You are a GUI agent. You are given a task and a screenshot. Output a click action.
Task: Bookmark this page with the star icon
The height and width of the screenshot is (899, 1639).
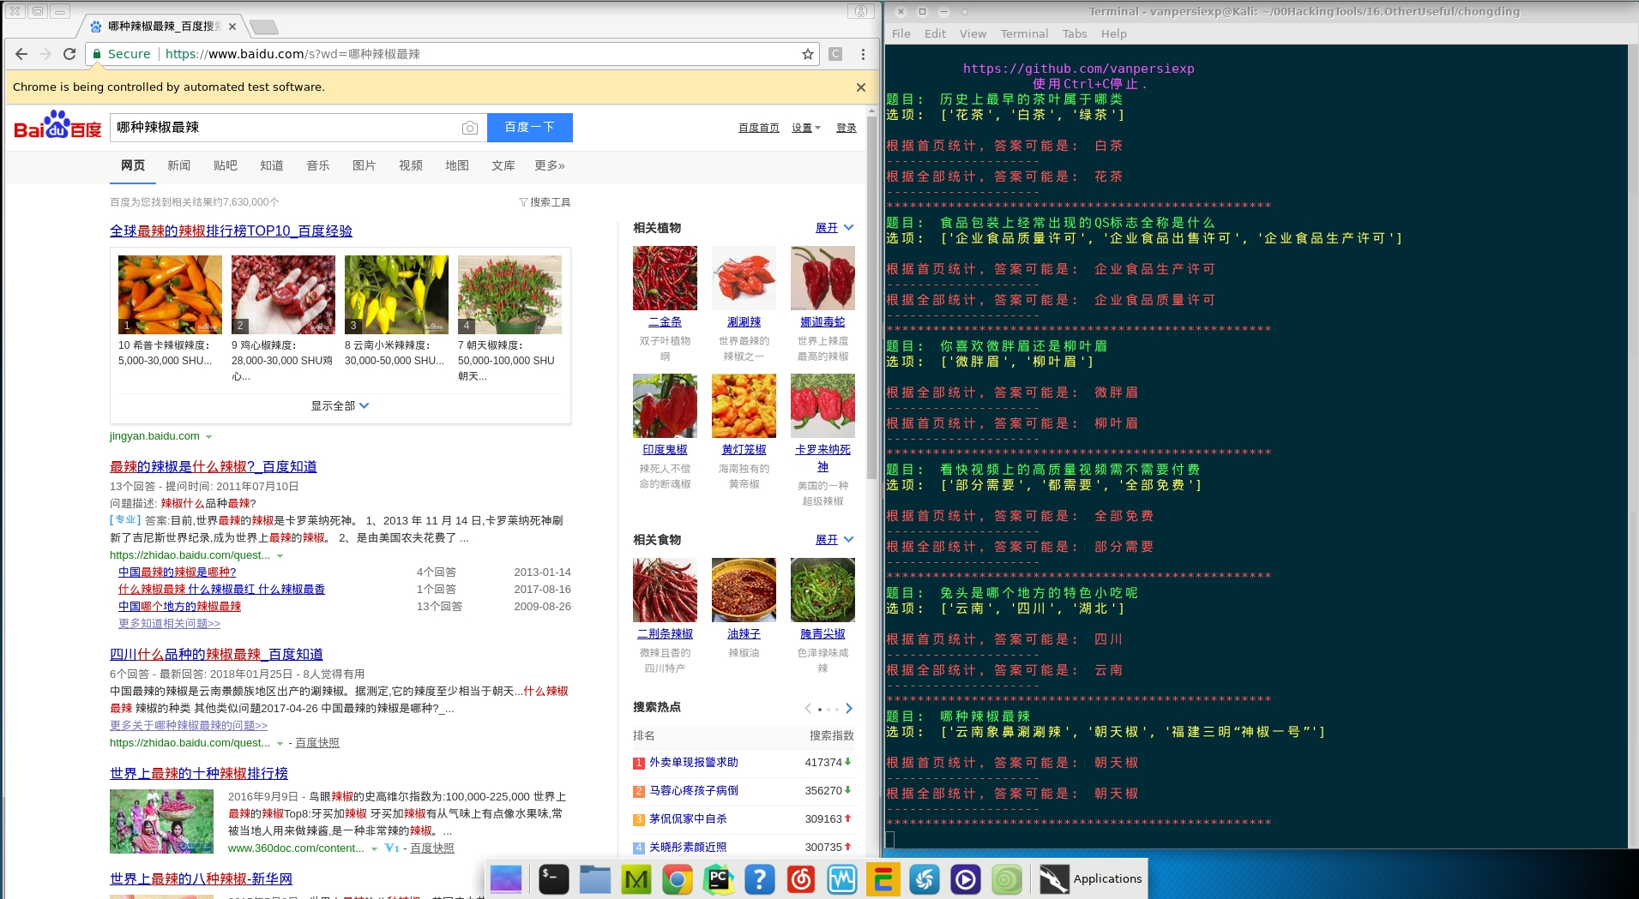[807, 54]
